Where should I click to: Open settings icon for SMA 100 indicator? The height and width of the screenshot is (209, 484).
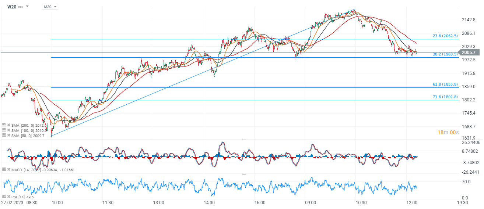click(4, 130)
